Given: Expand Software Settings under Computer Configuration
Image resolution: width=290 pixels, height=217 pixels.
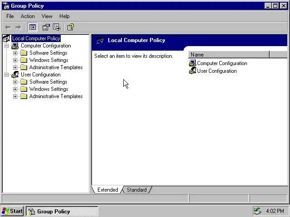Looking at the screenshot, I should (x=15, y=53).
